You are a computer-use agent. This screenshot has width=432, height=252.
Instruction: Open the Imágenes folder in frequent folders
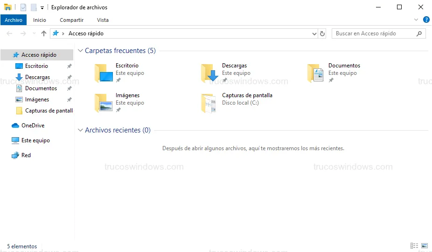pyautogui.click(x=103, y=103)
